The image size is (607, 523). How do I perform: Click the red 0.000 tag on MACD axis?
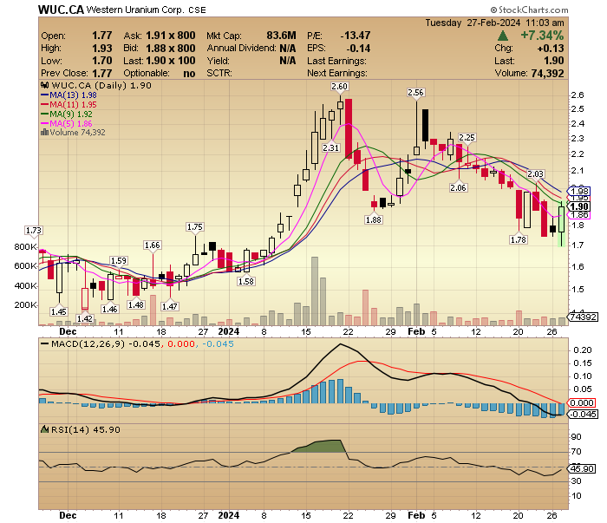pos(581,403)
